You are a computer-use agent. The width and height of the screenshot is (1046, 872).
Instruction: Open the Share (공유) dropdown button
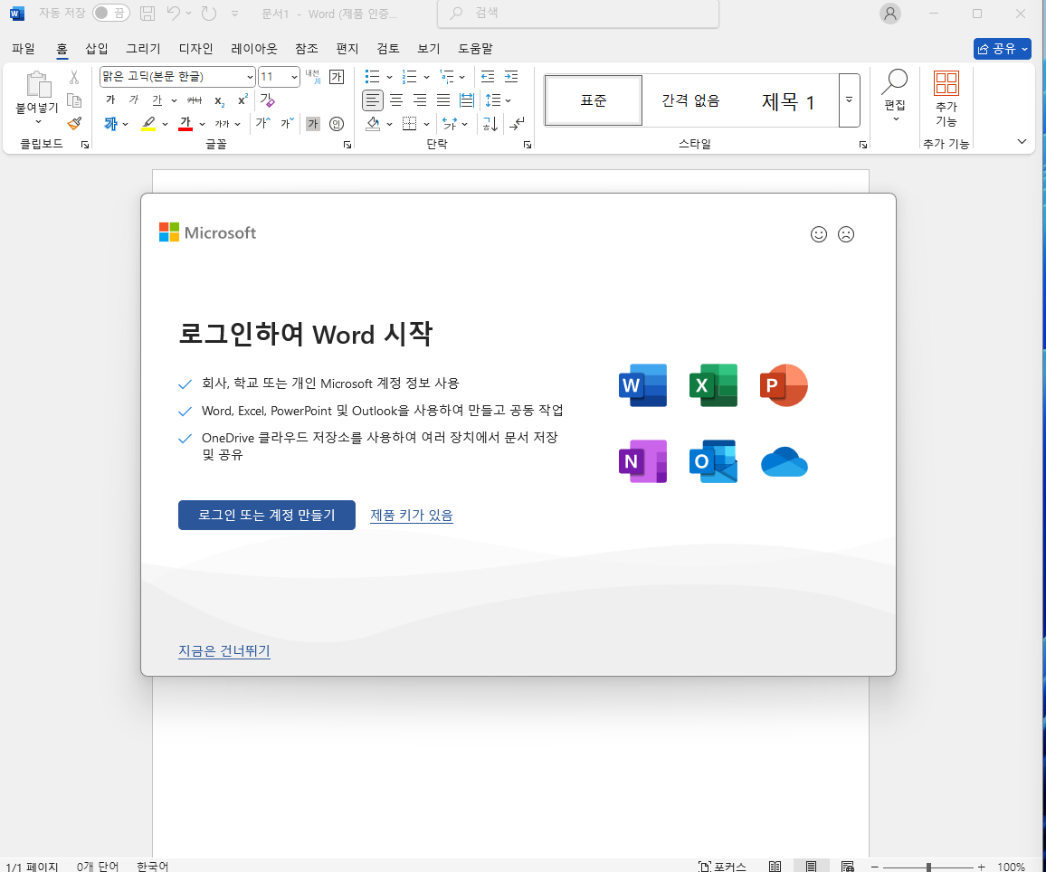point(1002,49)
